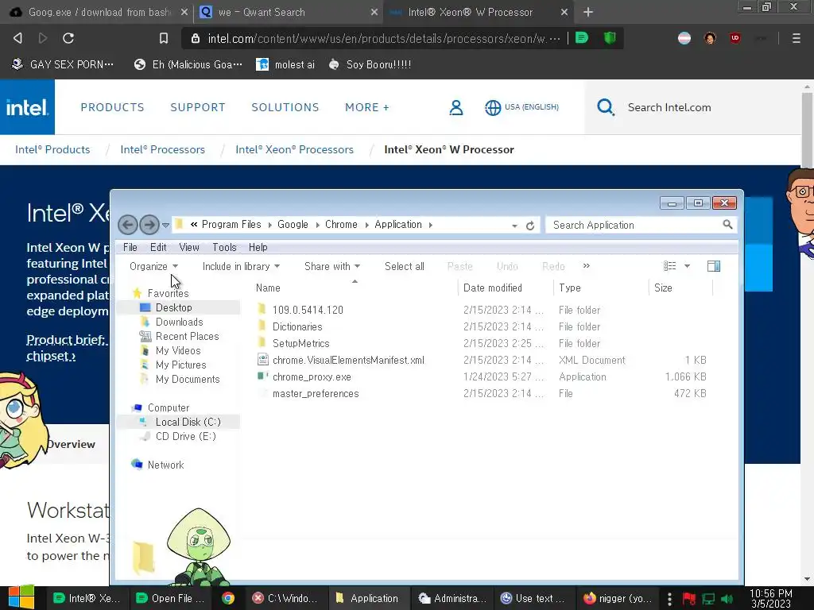Image resolution: width=814 pixels, height=610 pixels.
Task: Click the network tray icon
Action: pyautogui.click(x=708, y=599)
